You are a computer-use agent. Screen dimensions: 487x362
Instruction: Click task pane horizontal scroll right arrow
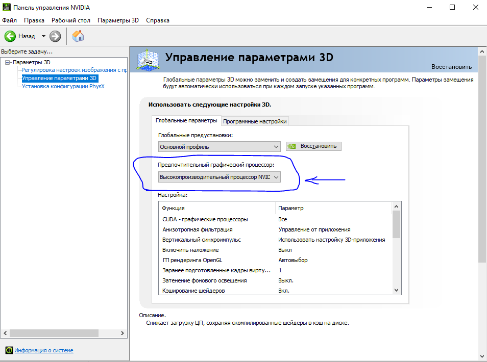click(x=123, y=333)
